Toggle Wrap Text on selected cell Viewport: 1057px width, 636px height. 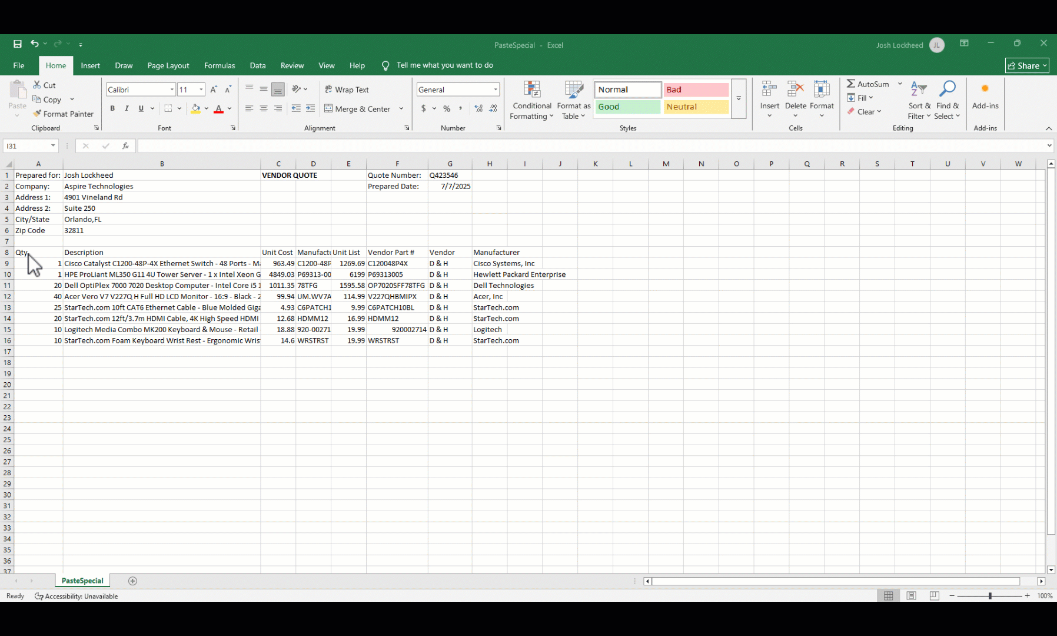(x=347, y=90)
